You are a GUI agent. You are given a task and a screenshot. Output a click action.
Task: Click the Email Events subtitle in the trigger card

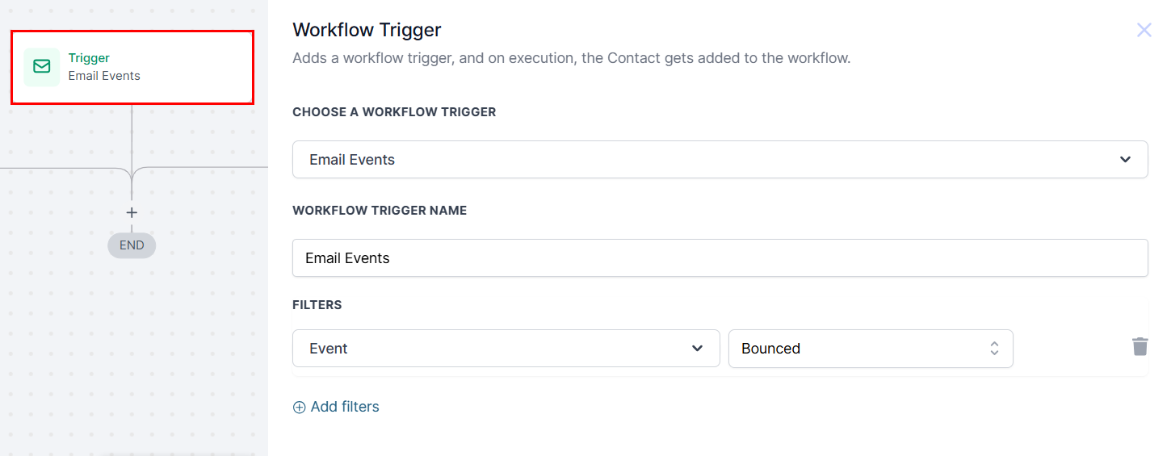coord(104,76)
